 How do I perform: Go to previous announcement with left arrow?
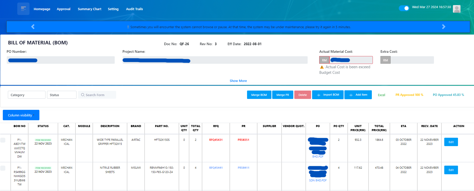tap(33, 27)
